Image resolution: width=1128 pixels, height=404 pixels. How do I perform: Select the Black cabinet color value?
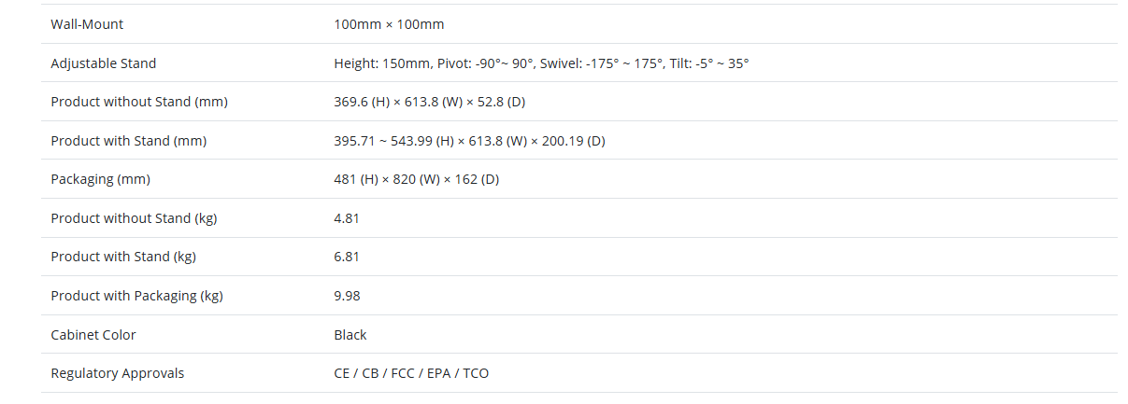pos(350,335)
